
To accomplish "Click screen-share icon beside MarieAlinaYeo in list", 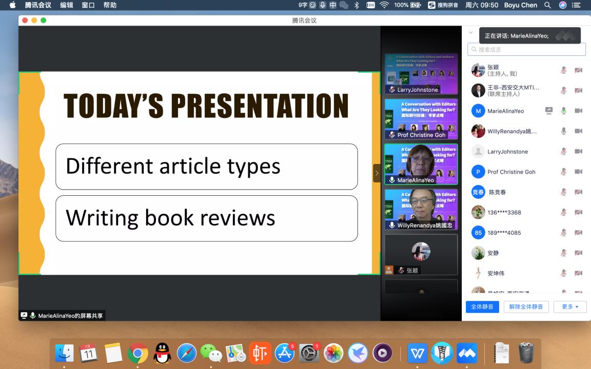I will 548,111.
